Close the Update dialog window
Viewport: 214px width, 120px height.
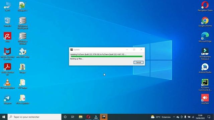coord(141,50)
